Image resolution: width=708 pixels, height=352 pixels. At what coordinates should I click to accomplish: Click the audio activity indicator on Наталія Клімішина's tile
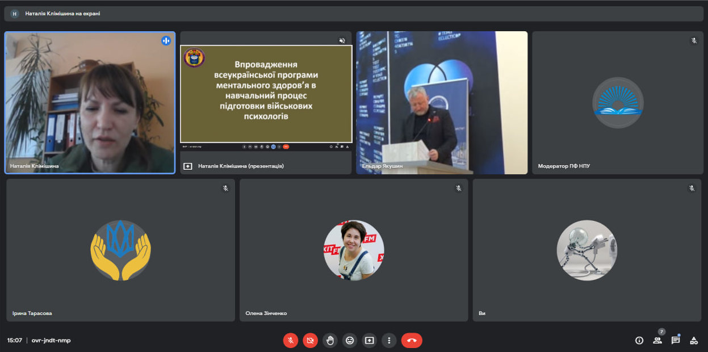165,40
